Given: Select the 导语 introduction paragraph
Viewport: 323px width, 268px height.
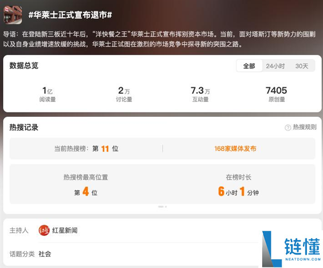Looking at the screenshot, I should pos(159,39).
